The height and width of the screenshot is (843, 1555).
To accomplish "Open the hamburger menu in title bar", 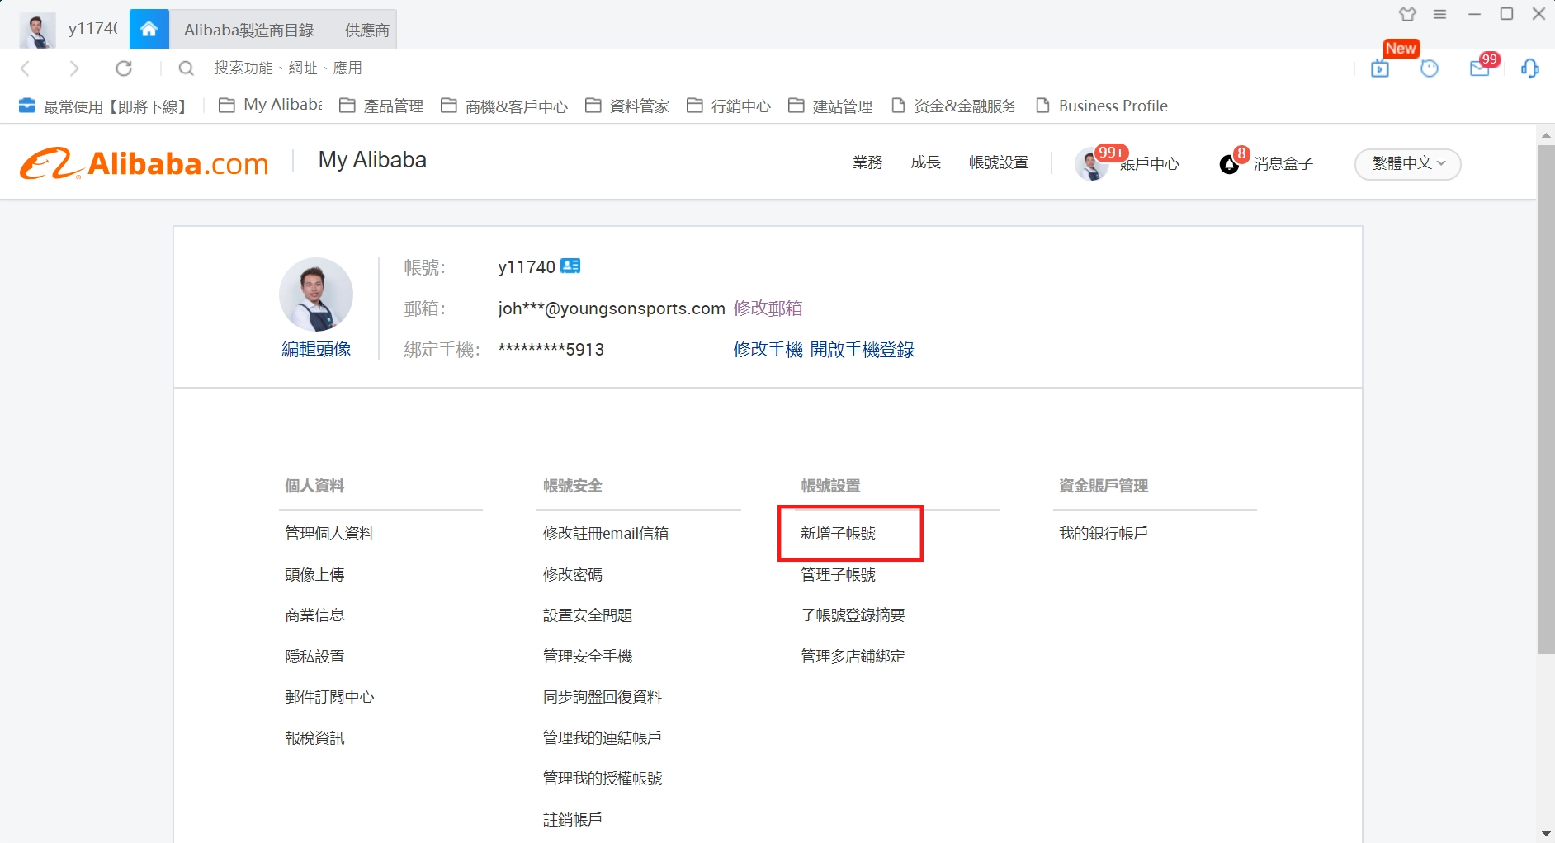I will click(1440, 14).
